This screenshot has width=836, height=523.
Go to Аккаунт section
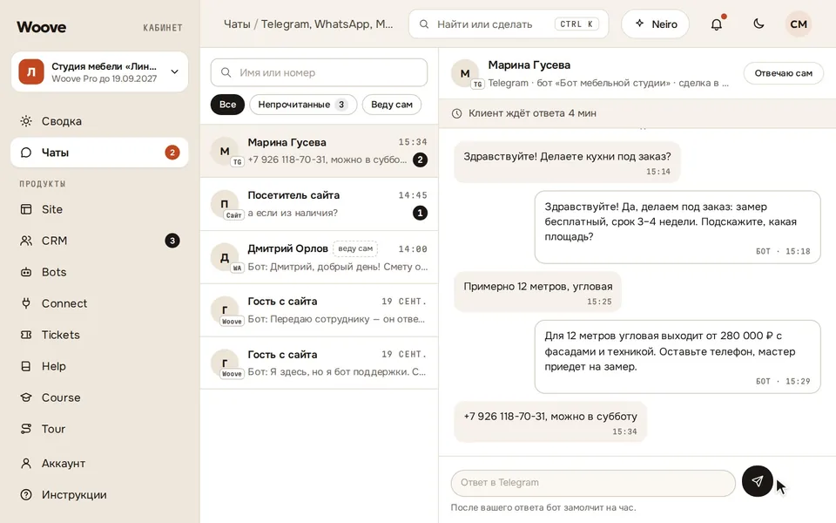pyautogui.click(x=99, y=463)
